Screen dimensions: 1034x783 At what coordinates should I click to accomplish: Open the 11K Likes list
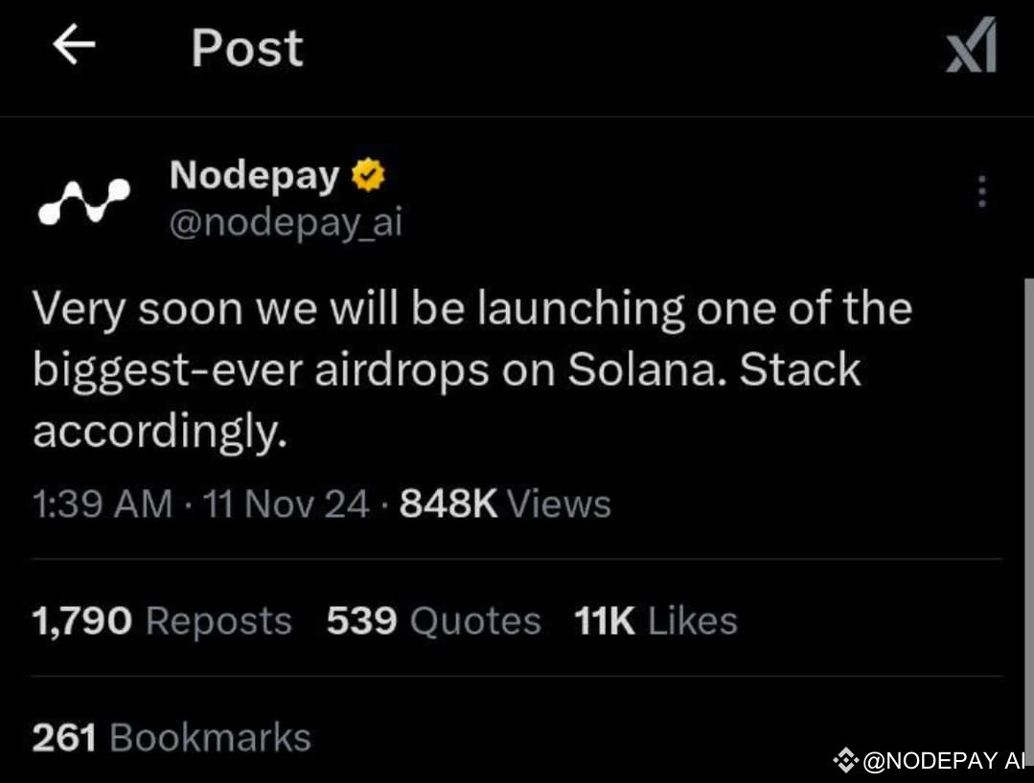tap(655, 621)
